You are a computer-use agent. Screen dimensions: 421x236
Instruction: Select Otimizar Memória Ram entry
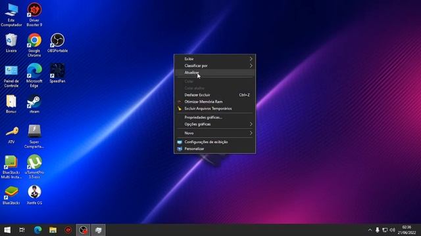pos(215,102)
